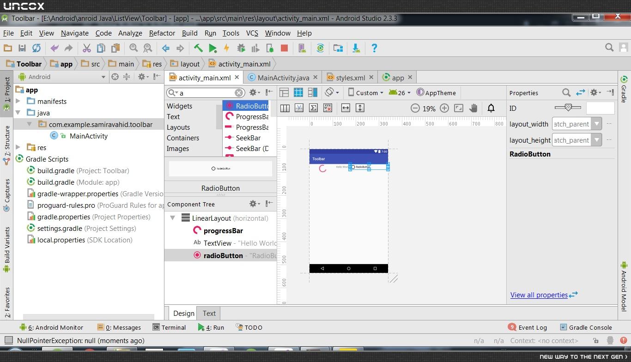The height and width of the screenshot is (362, 631).
Task: Open the Terminal tool window
Action: (x=169, y=327)
